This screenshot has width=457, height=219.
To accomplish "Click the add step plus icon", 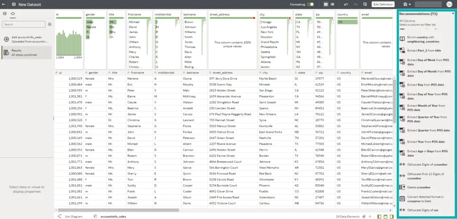I will click(50, 24).
